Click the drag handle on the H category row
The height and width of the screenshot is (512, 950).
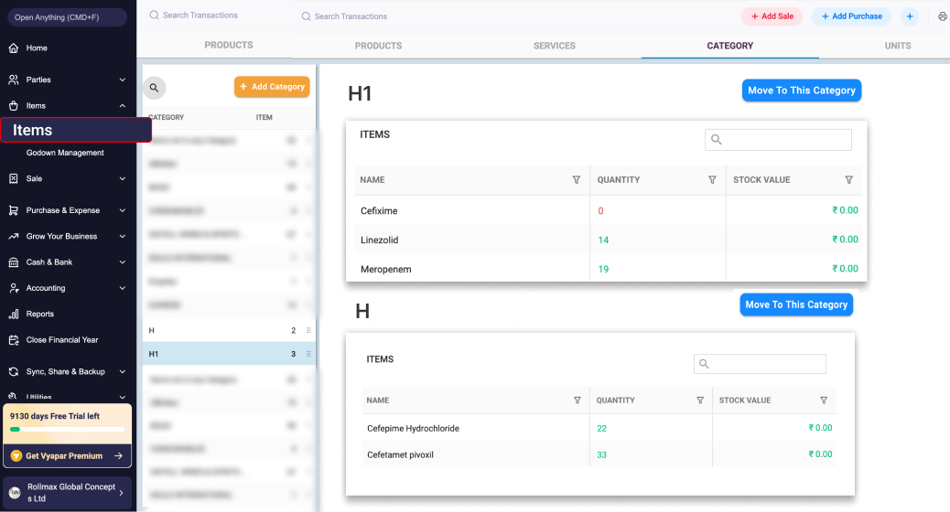(x=309, y=330)
